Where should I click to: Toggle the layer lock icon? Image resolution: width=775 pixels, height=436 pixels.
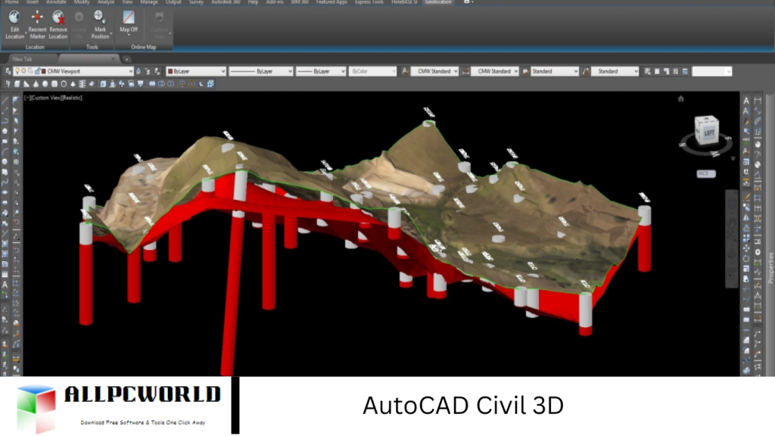pos(37,71)
